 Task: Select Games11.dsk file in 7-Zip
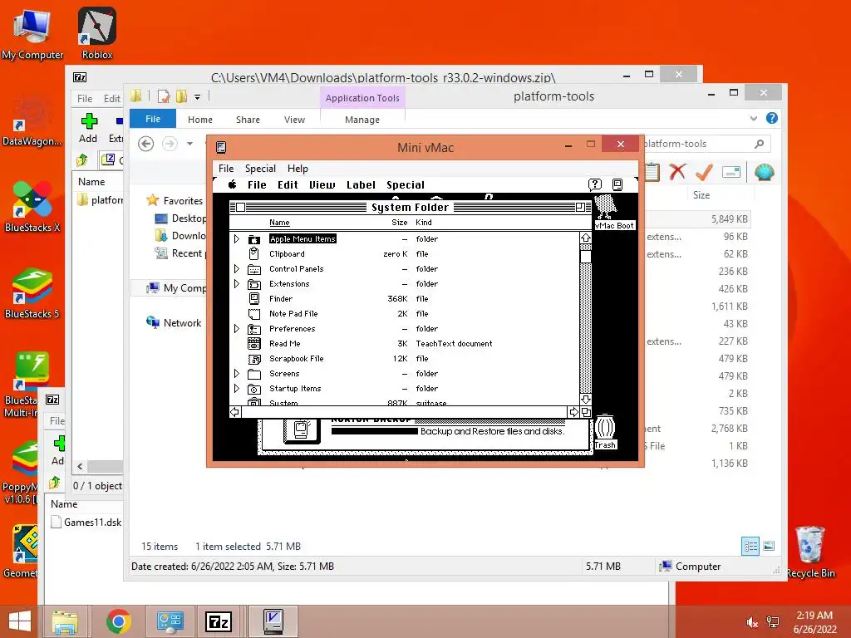coord(86,522)
